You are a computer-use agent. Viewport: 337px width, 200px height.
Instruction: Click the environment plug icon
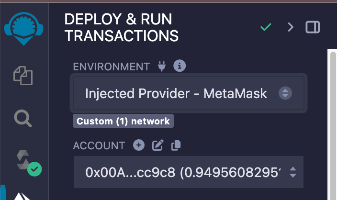pyautogui.click(x=162, y=66)
